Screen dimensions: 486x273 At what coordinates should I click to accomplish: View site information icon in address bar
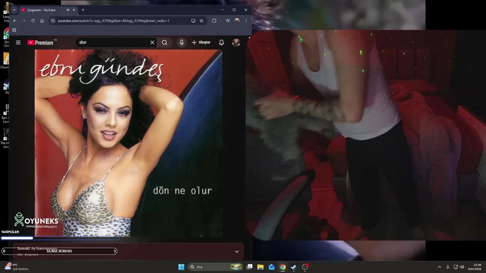point(53,21)
